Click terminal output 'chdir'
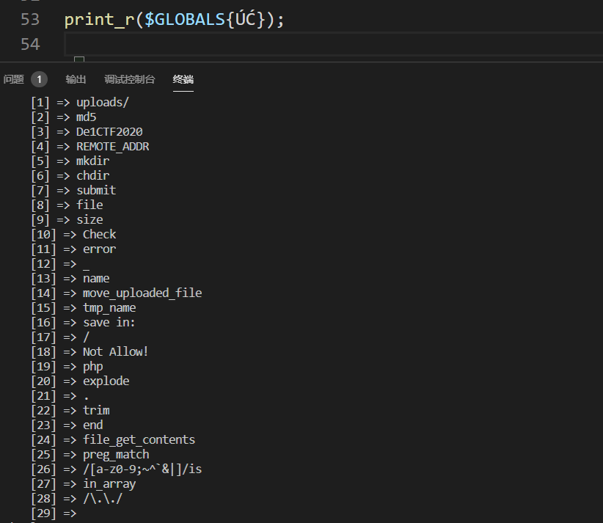 (x=92, y=176)
